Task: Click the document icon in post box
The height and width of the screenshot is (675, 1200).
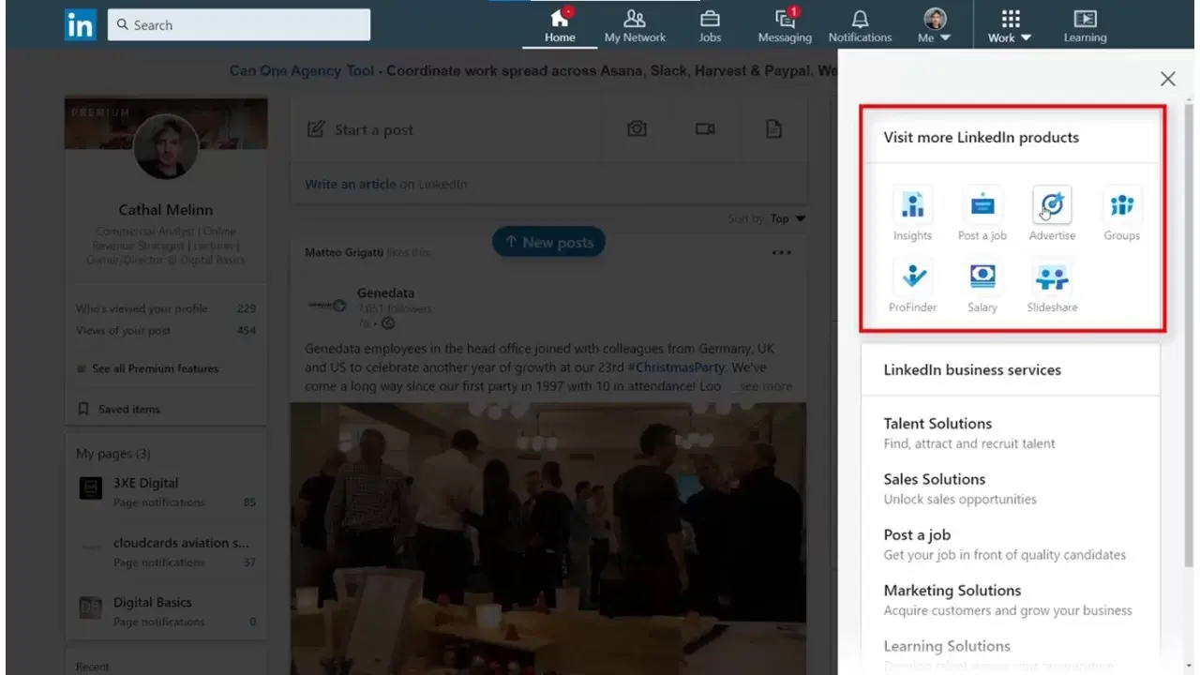Action: click(773, 129)
